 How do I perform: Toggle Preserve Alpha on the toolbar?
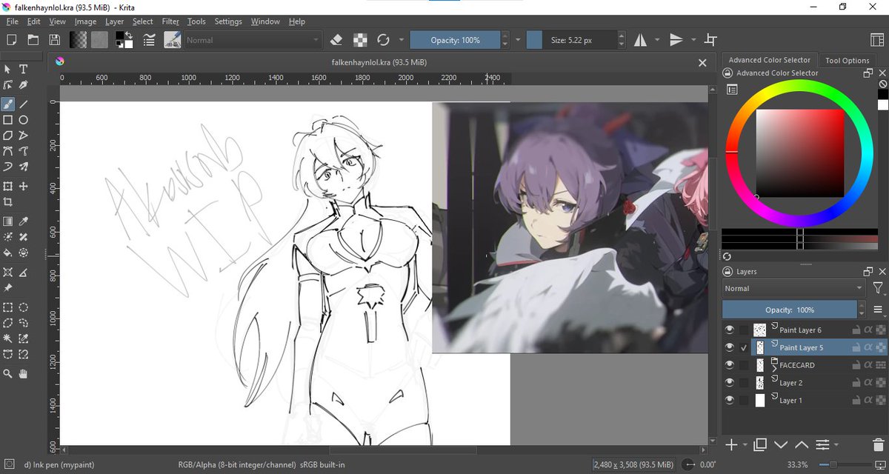[359, 40]
